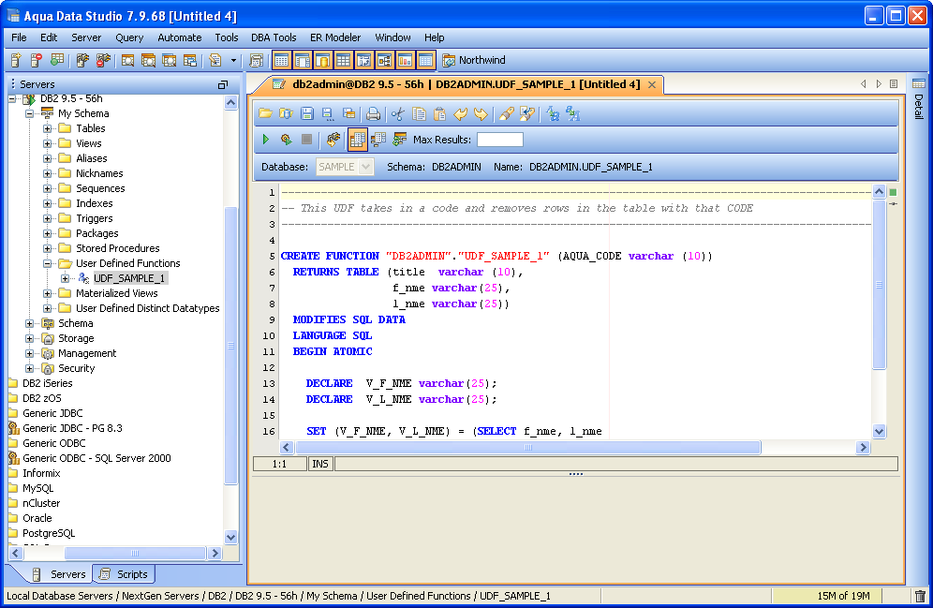933x608 pixels.
Task: Click the Print icon in editor toolbar
Action: [373, 114]
